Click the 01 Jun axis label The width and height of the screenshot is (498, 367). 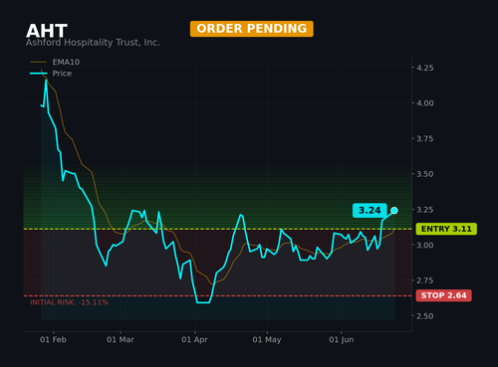point(342,340)
